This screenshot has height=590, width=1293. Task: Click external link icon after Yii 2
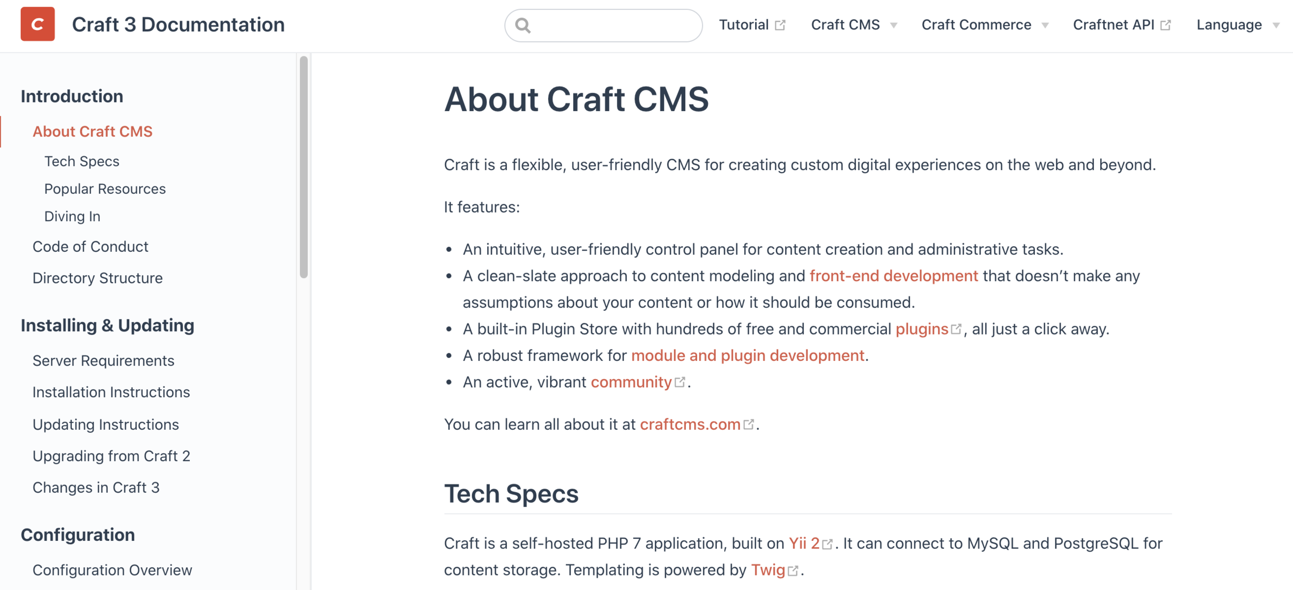[x=827, y=543]
